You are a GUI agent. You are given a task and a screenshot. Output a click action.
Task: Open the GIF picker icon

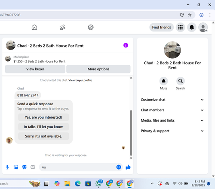[33, 167]
